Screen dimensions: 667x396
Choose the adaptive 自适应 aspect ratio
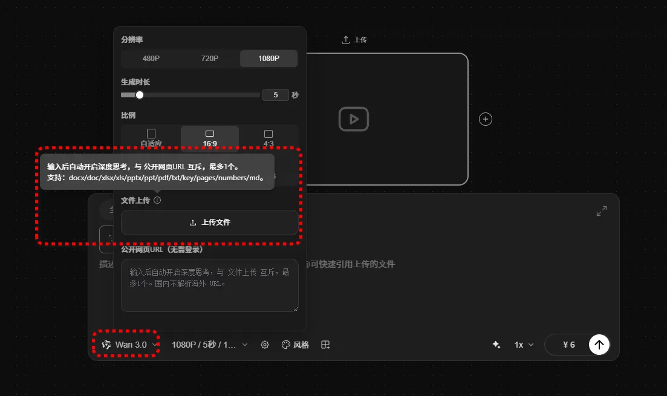point(151,138)
